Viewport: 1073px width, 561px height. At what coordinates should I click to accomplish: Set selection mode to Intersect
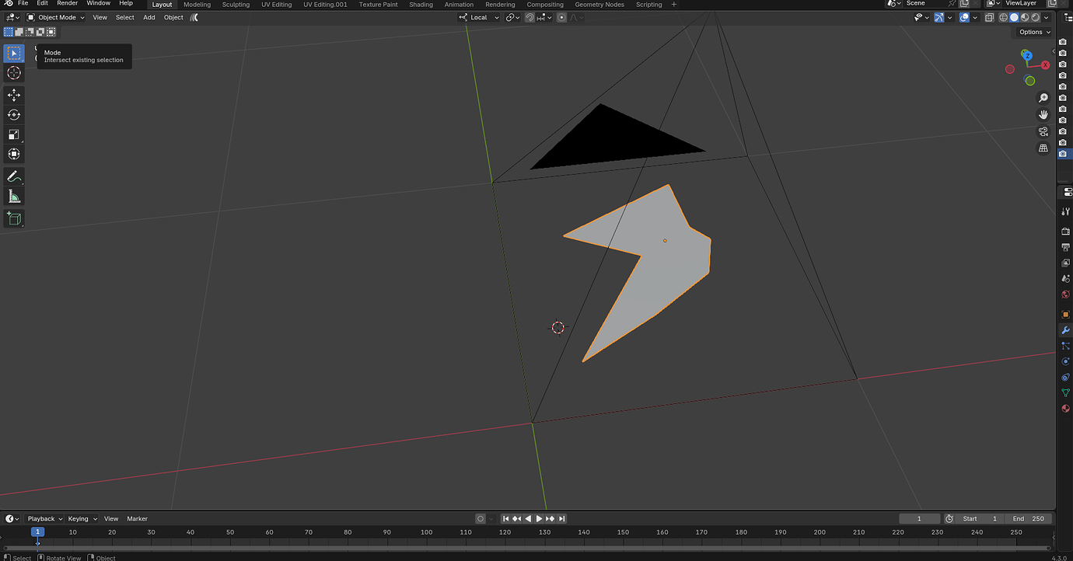[51, 32]
